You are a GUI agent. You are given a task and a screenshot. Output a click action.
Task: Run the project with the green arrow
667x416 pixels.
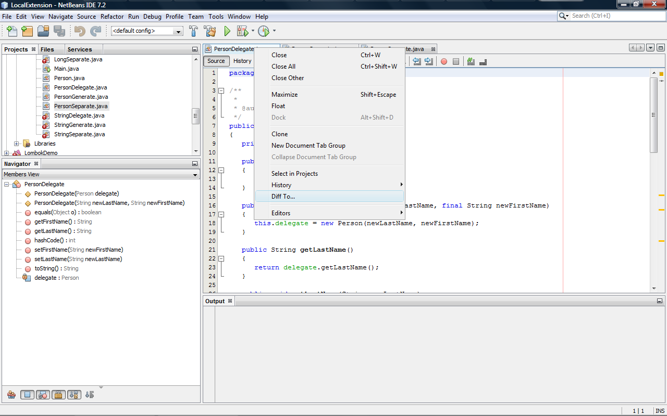click(x=227, y=31)
